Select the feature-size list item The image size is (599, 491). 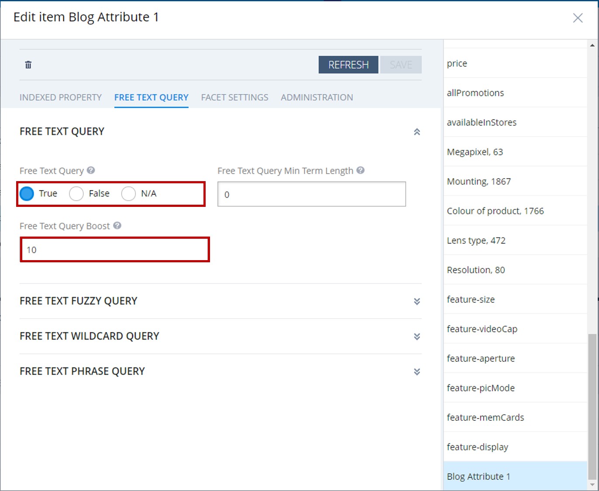tap(515, 299)
